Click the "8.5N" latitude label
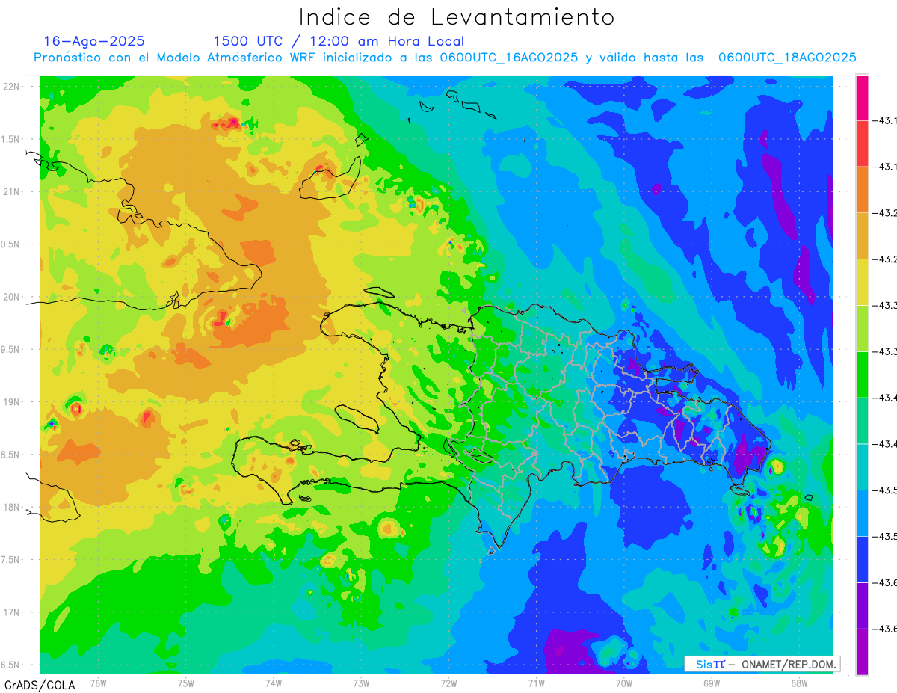Screen dimensions: 897x693 click(10, 455)
